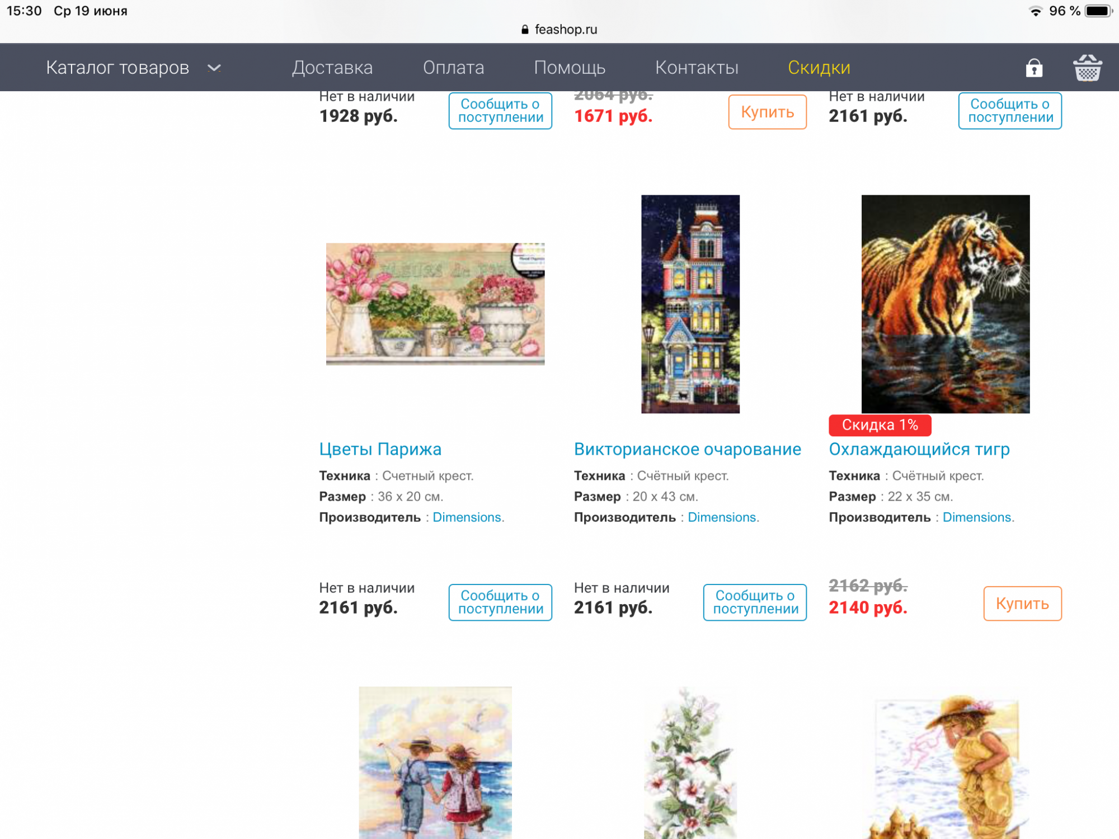Go to the Доставка page
The width and height of the screenshot is (1119, 839).
pos(332,68)
